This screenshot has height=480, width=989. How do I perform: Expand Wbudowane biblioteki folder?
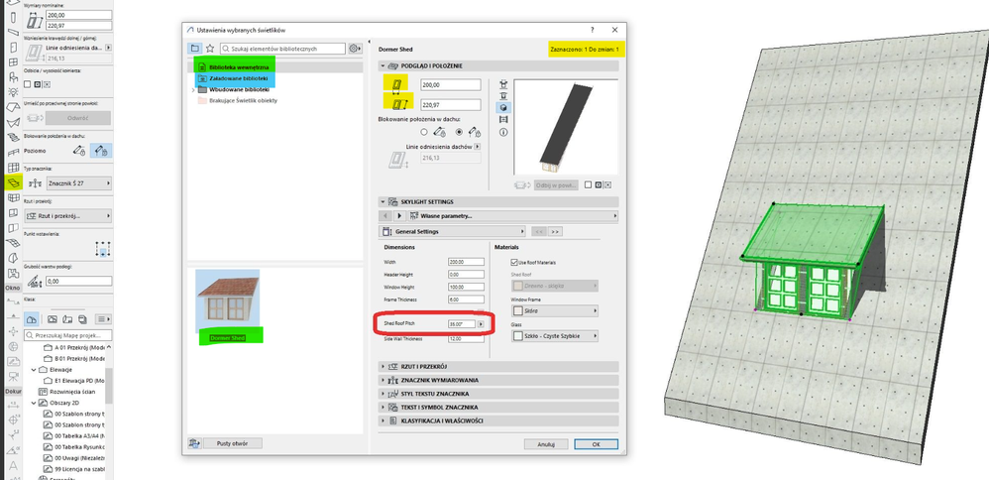(193, 89)
